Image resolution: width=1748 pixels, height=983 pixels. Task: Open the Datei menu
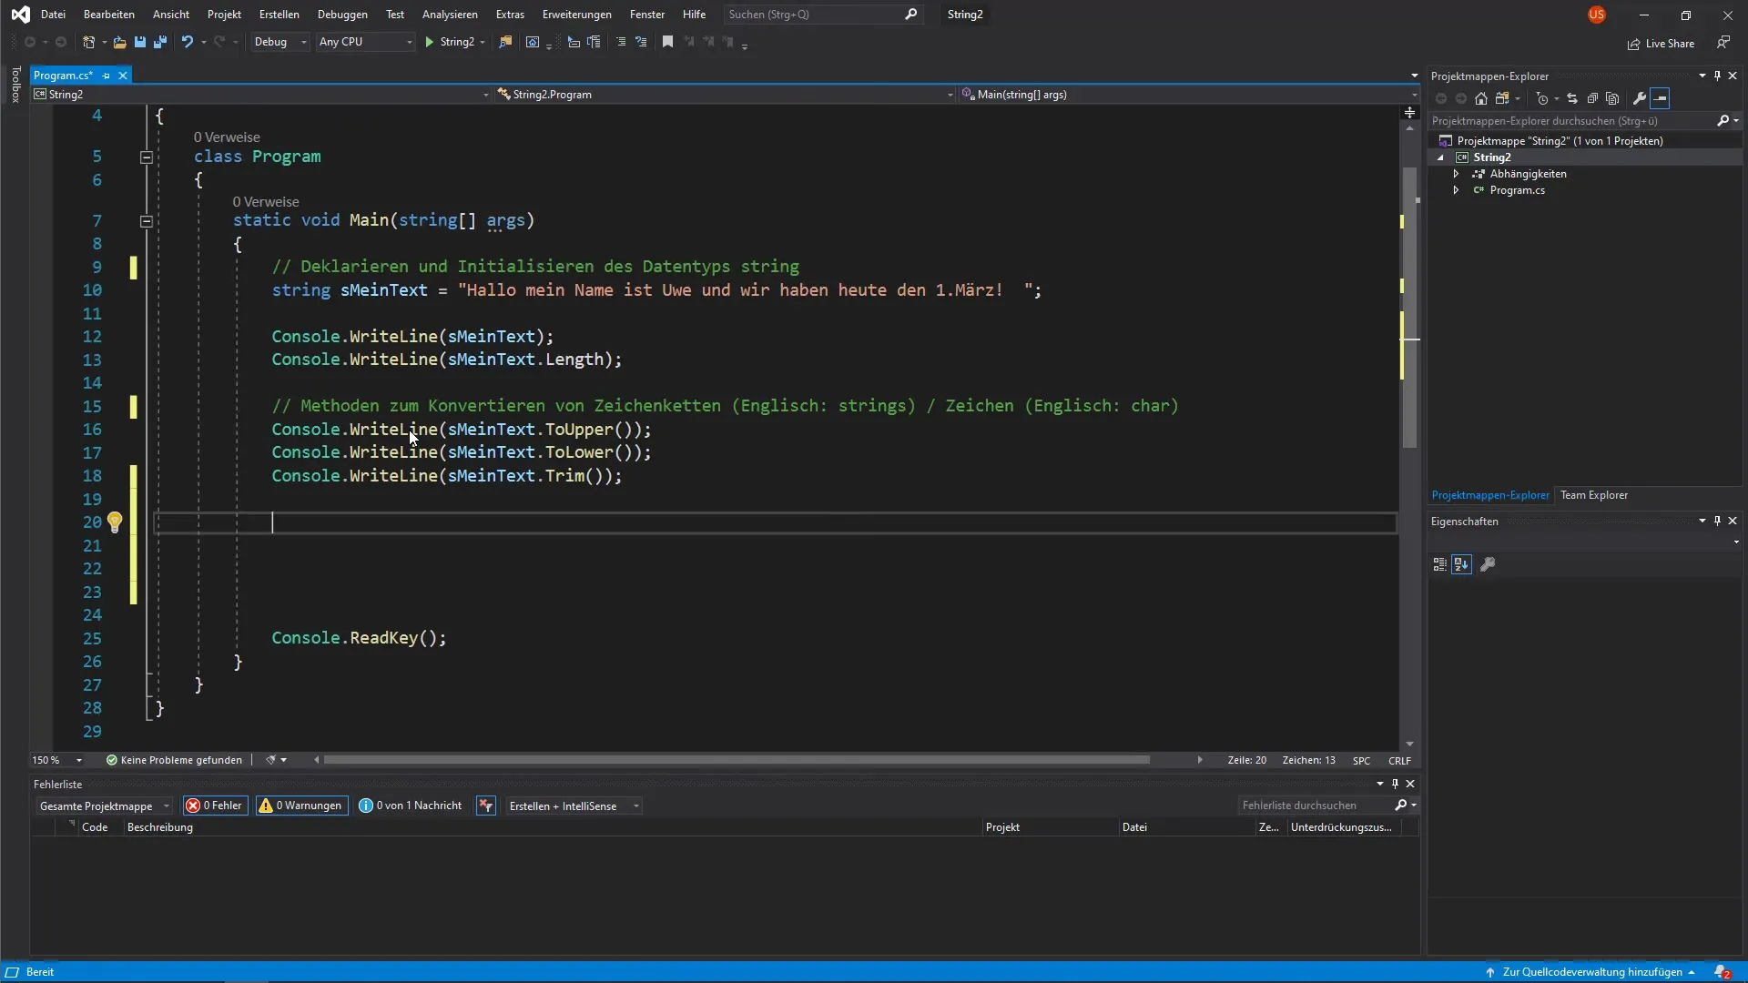[53, 15]
